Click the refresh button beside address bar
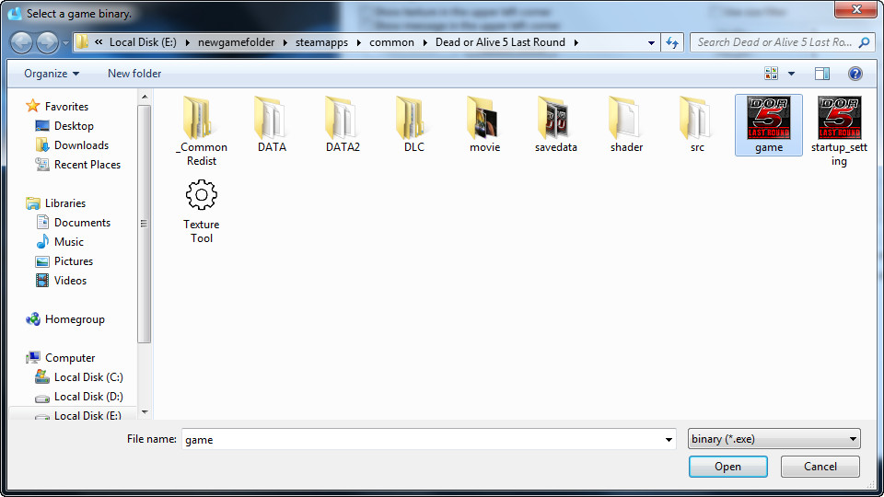884x497 pixels. (x=672, y=42)
